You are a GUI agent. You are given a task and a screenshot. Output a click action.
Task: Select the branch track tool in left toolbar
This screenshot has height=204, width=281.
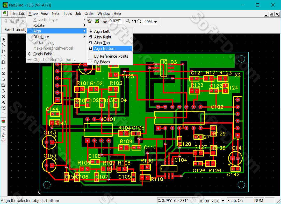tap(3, 51)
